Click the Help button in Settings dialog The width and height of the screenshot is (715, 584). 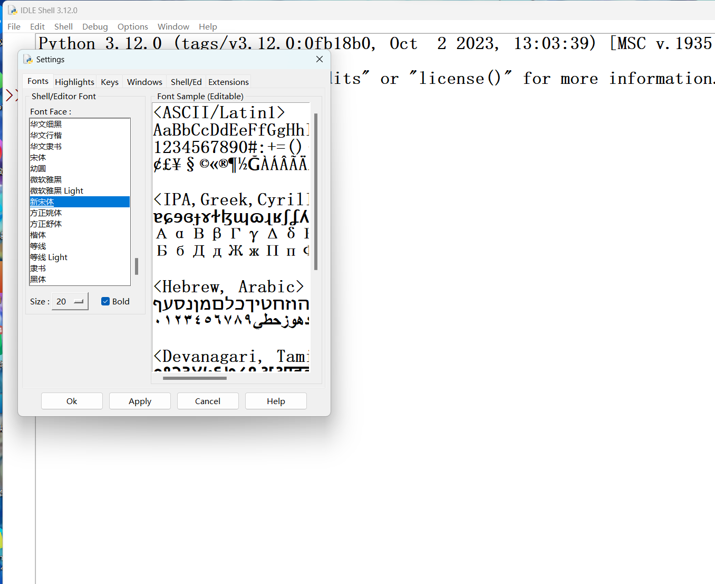pos(276,401)
